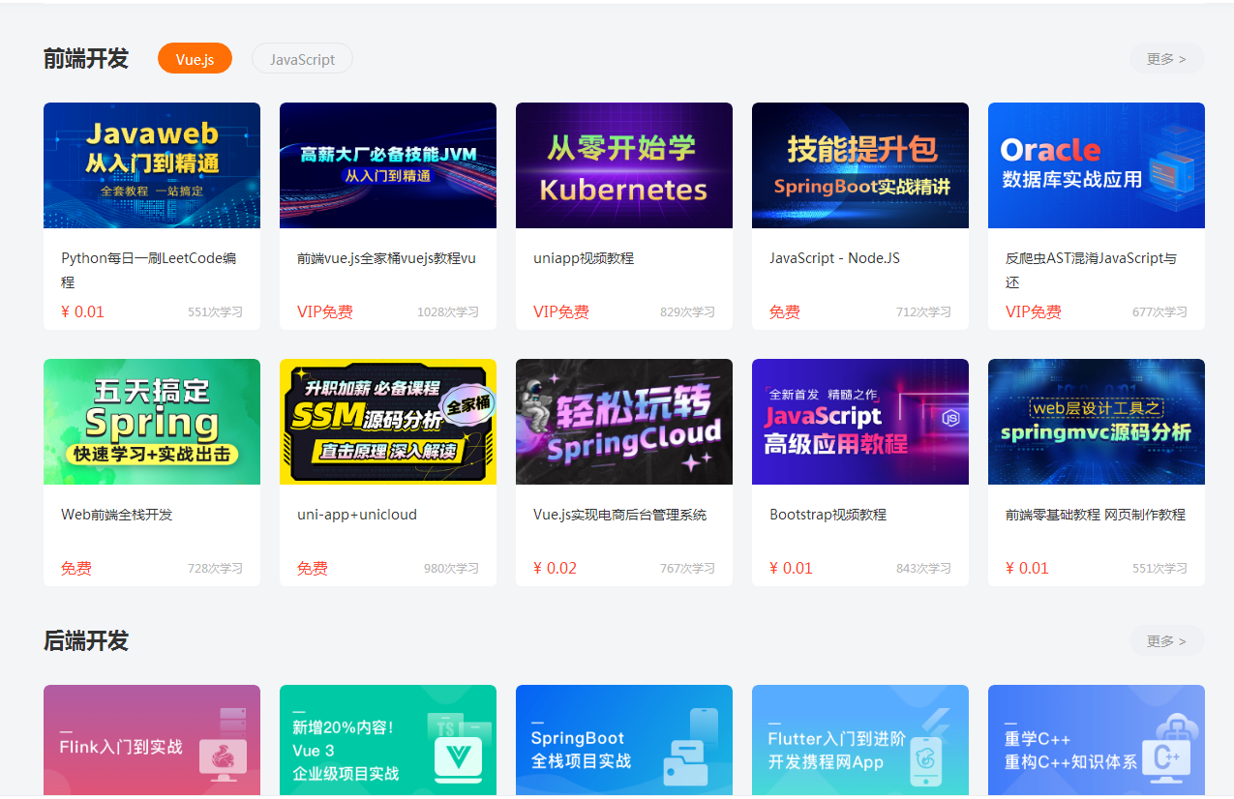Click the uni-app+unicloud course title
Viewport: 1234px width, 799px height.
point(357,515)
